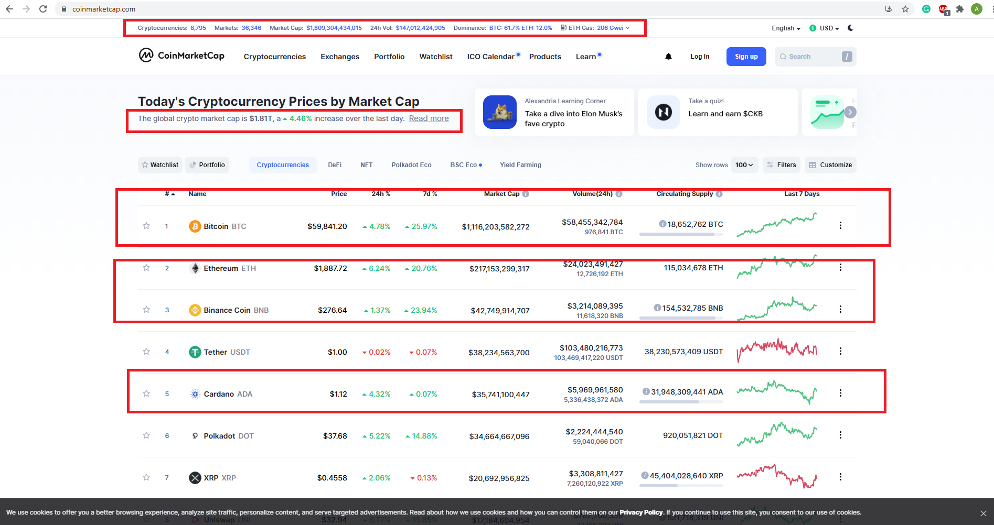Click the Binance Coin logo icon
This screenshot has width=994, height=525.
[x=195, y=310]
